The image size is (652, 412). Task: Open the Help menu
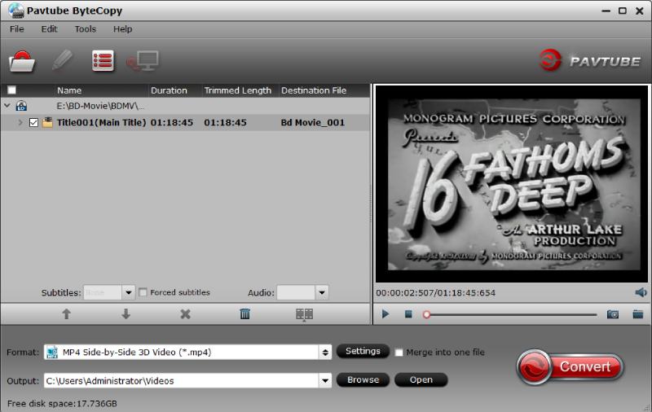pos(123,29)
